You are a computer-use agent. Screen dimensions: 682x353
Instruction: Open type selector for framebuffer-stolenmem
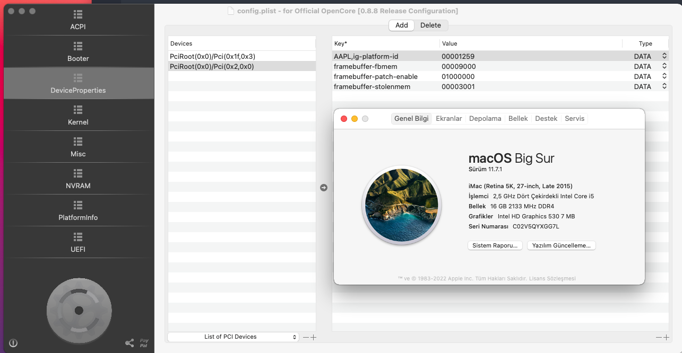(664, 86)
